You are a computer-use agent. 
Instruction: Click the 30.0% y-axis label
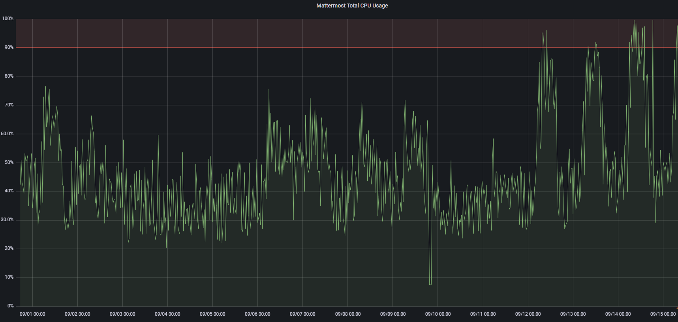7,220
